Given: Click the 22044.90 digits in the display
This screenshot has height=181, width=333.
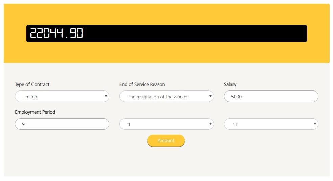Looking at the screenshot, I should tap(56, 33).
